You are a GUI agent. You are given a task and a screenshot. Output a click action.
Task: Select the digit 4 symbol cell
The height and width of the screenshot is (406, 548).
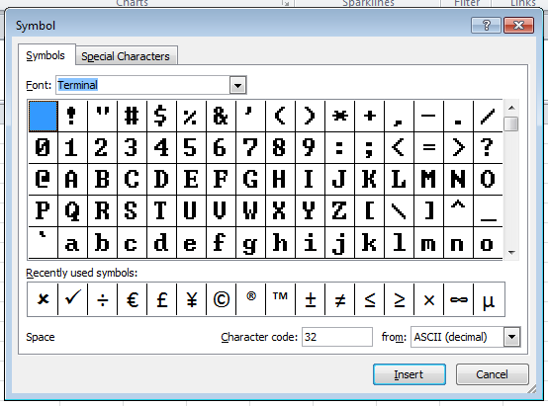tap(162, 147)
